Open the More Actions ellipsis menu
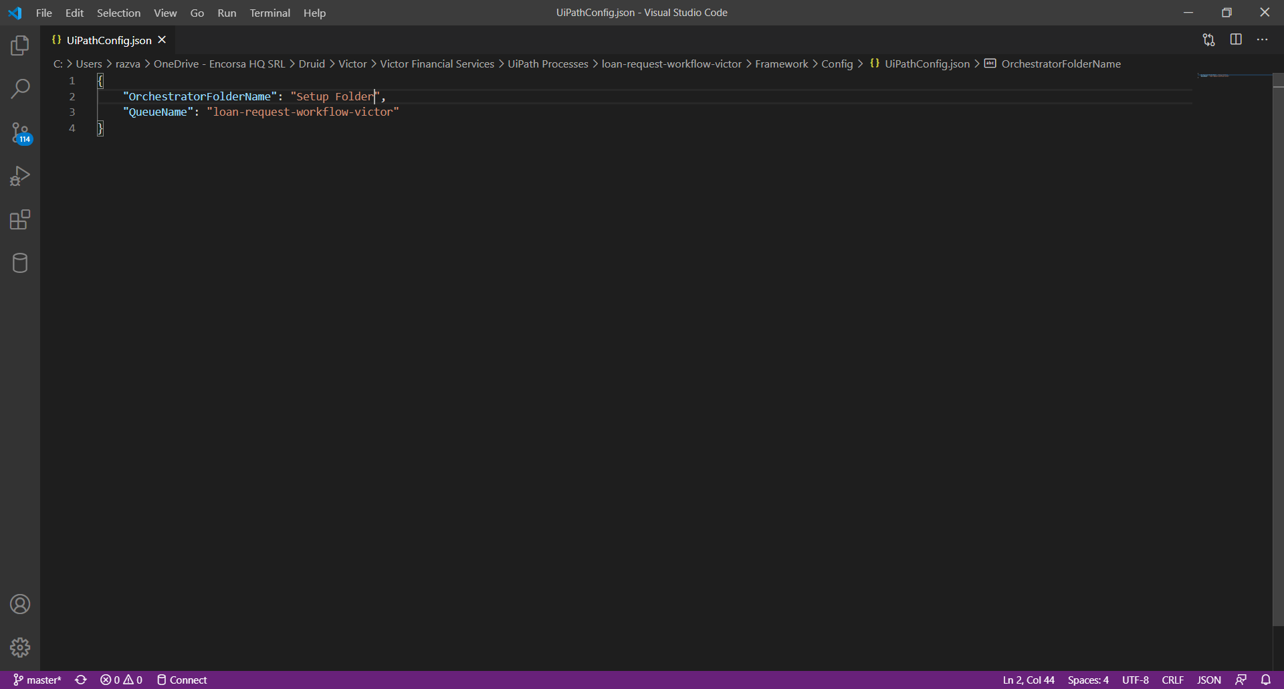1284x689 pixels. pos(1262,39)
